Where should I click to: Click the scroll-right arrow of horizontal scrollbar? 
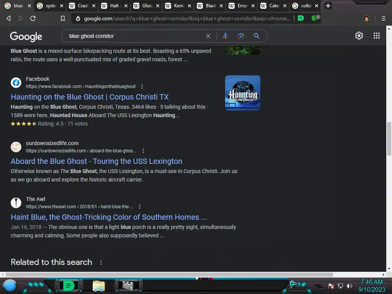coord(384,274)
